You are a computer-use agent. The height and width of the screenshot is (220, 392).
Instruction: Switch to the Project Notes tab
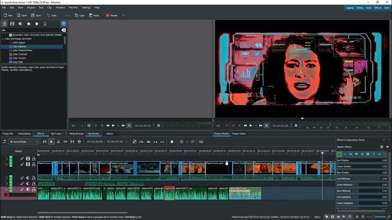coord(239,134)
